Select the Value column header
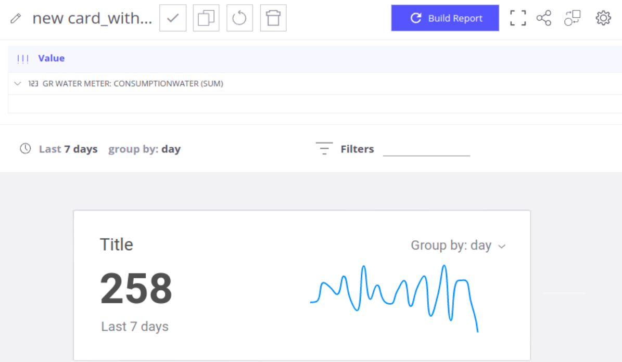 coord(51,58)
